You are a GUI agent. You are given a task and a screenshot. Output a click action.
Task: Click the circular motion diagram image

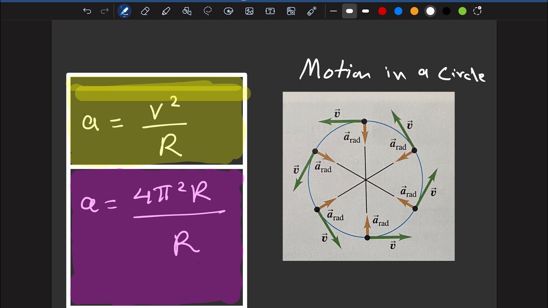click(x=369, y=176)
